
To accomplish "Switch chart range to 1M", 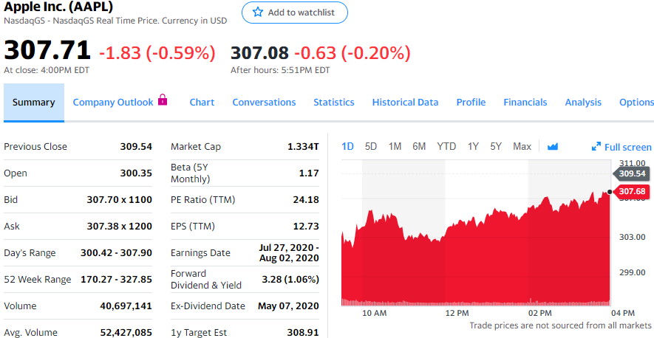I will (395, 146).
